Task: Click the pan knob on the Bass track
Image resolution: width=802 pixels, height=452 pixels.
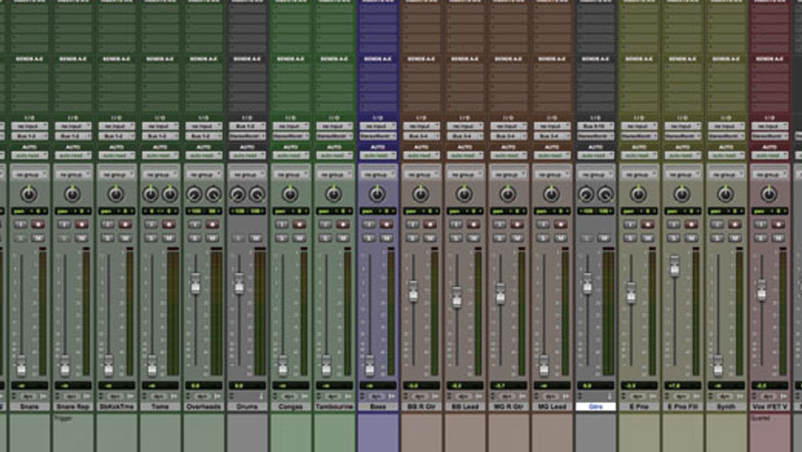Action: pos(377,194)
